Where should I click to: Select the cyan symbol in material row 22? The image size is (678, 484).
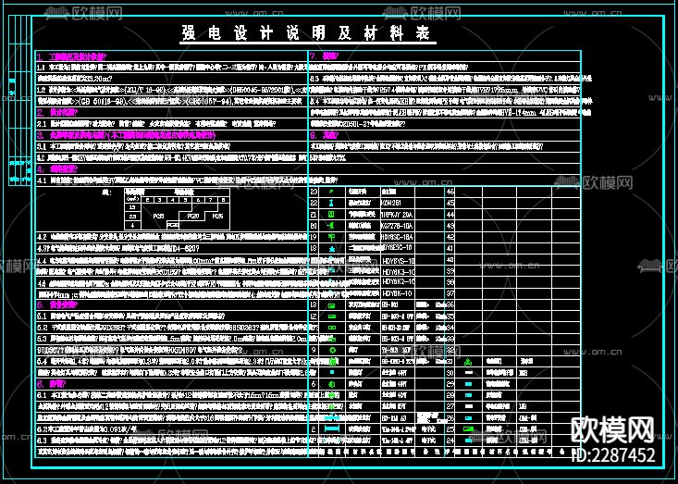click(x=332, y=203)
